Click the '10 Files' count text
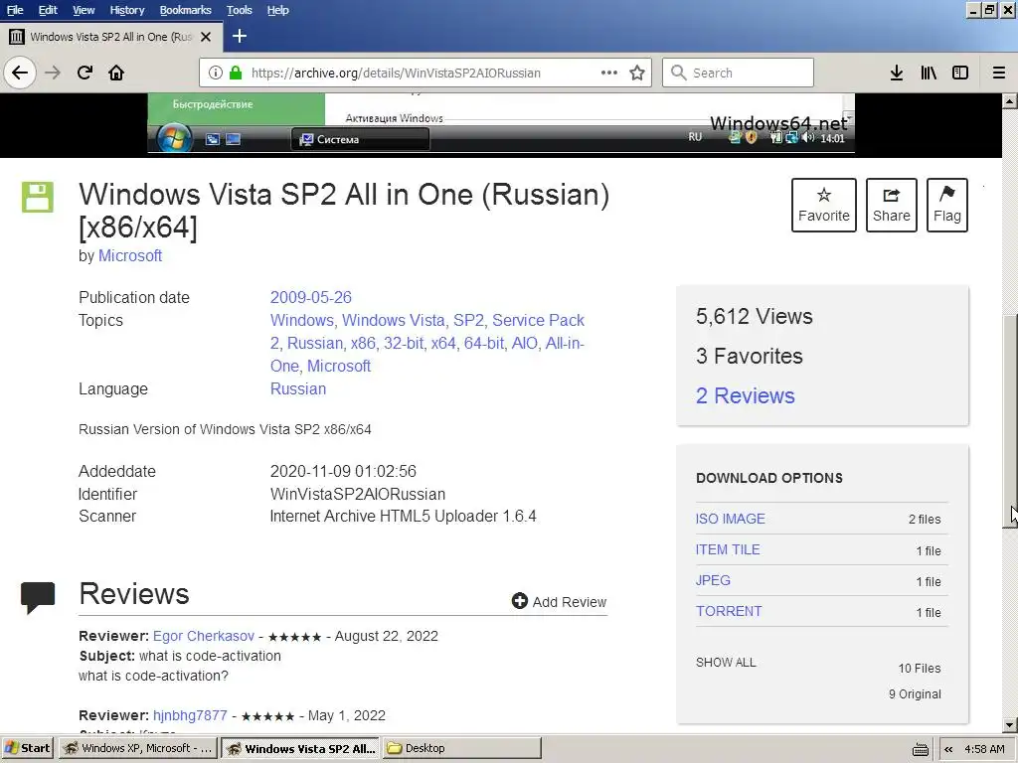The image size is (1018, 763). (x=920, y=669)
